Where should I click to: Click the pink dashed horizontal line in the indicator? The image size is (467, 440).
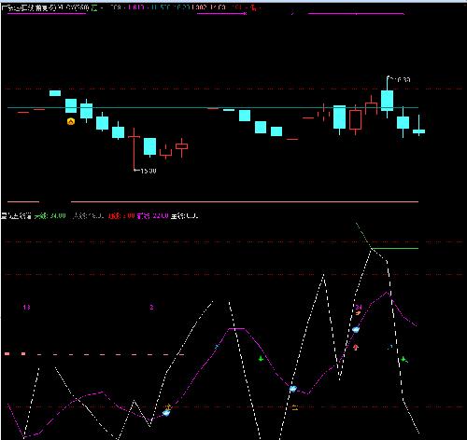click(95, 354)
